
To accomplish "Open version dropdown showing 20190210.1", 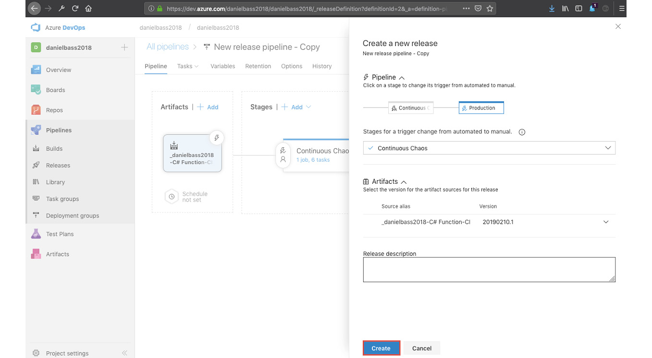I will coord(606,222).
